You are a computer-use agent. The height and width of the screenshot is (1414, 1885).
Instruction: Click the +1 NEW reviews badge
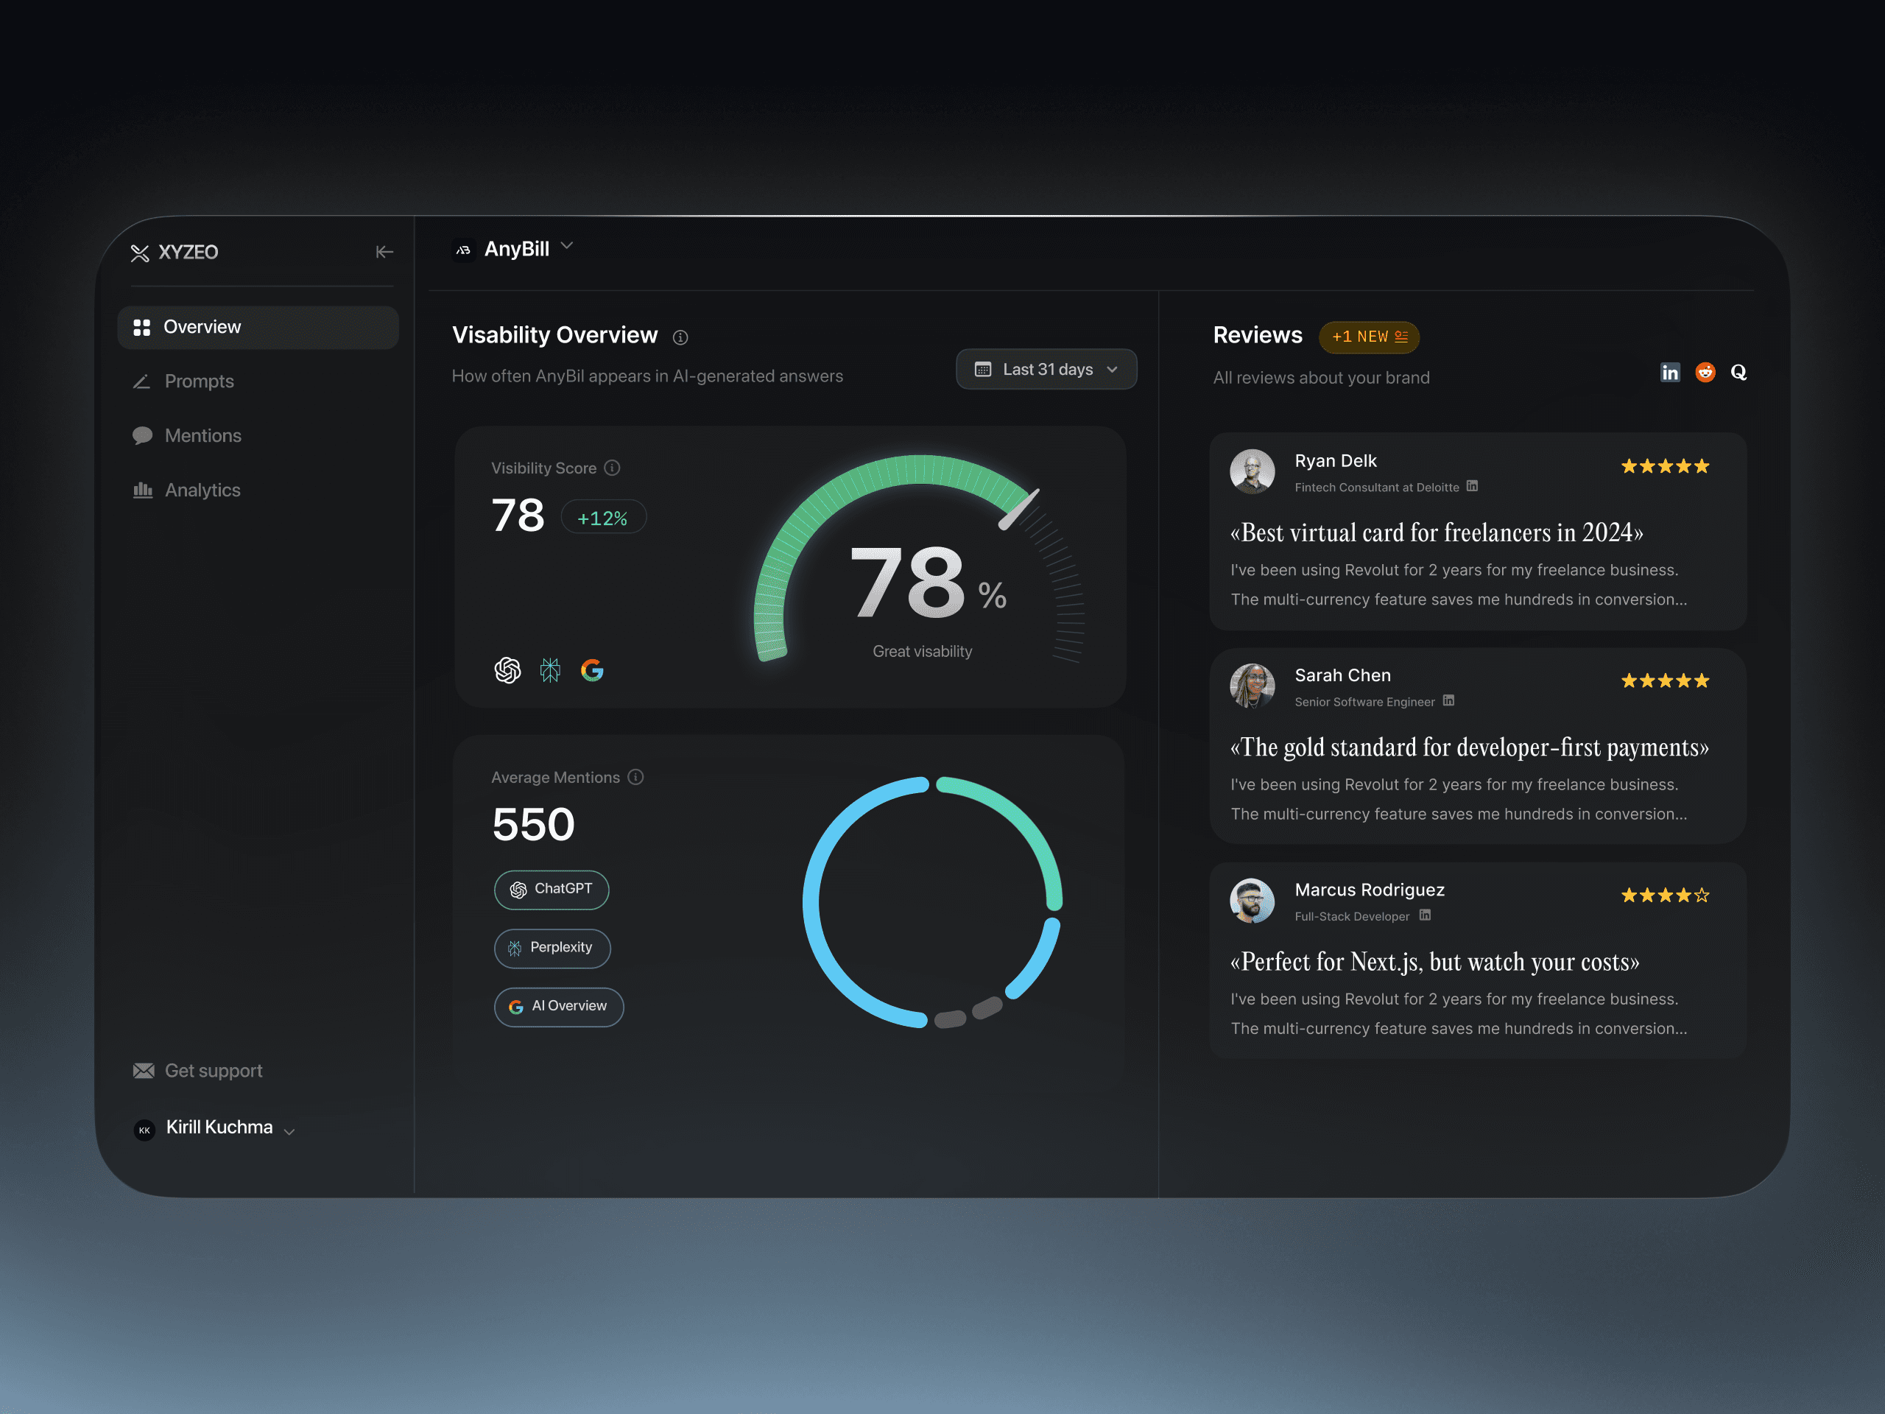pos(1369,337)
